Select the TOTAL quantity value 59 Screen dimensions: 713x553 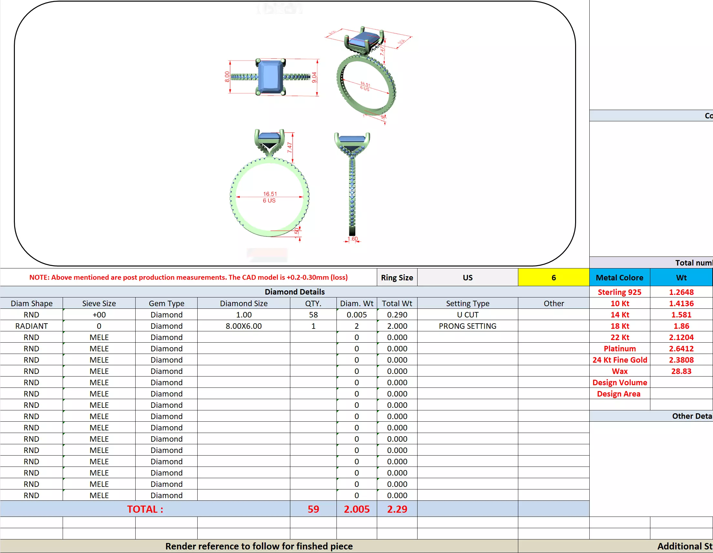[313, 509]
